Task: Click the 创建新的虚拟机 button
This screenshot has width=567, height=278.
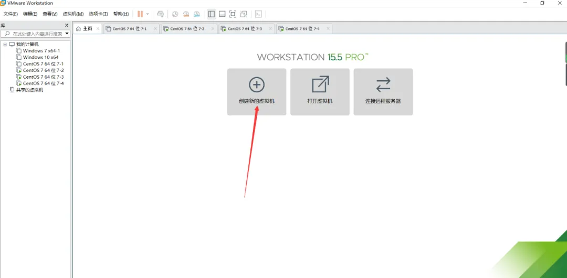Action: (x=257, y=92)
